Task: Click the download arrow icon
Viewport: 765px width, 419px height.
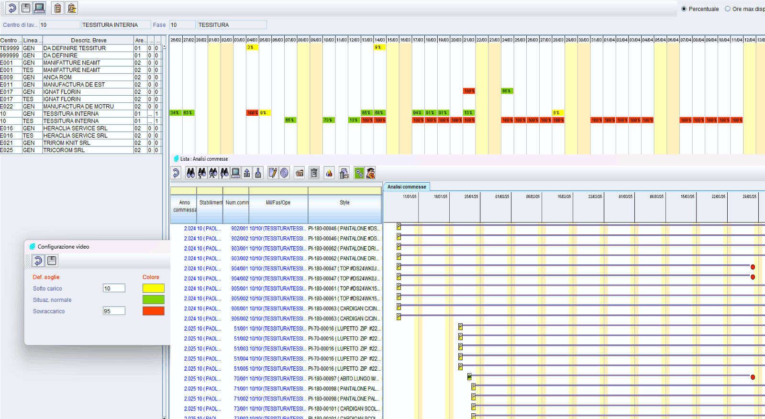Action: (x=258, y=173)
